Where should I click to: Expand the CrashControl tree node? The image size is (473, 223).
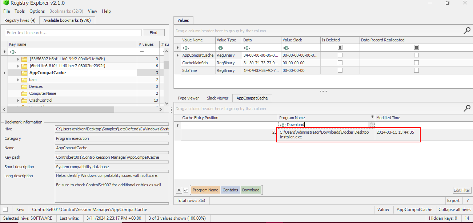(18, 100)
